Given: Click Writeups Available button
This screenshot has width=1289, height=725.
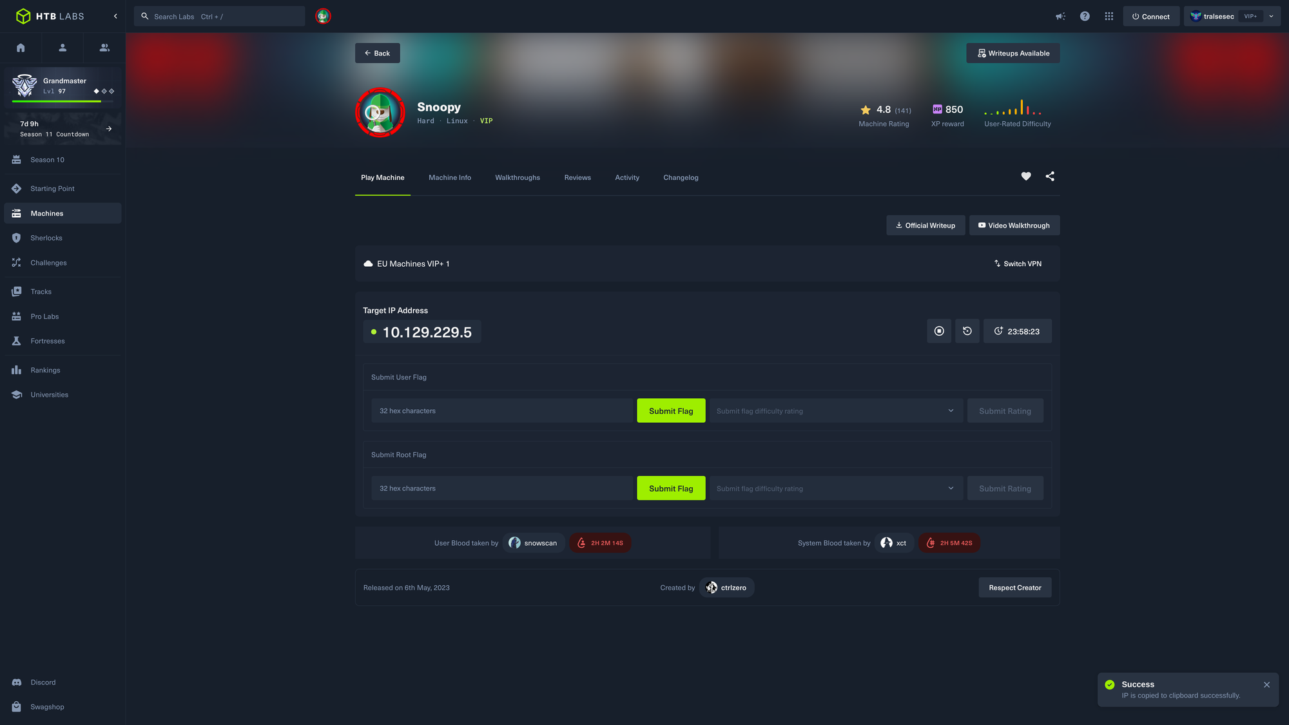Looking at the screenshot, I should click(x=1013, y=53).
